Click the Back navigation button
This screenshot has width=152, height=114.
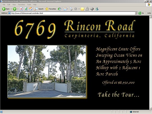pyautogui.click(x=6, y=9)
